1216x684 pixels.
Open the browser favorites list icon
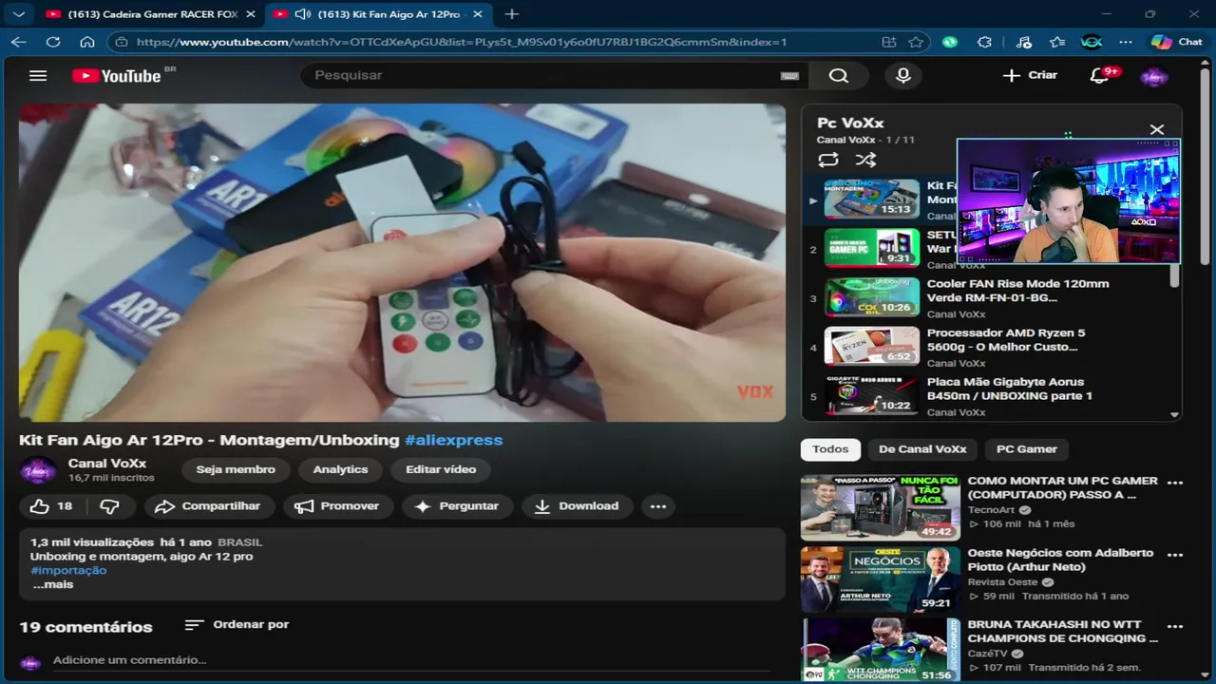(x=1057, y=42)
